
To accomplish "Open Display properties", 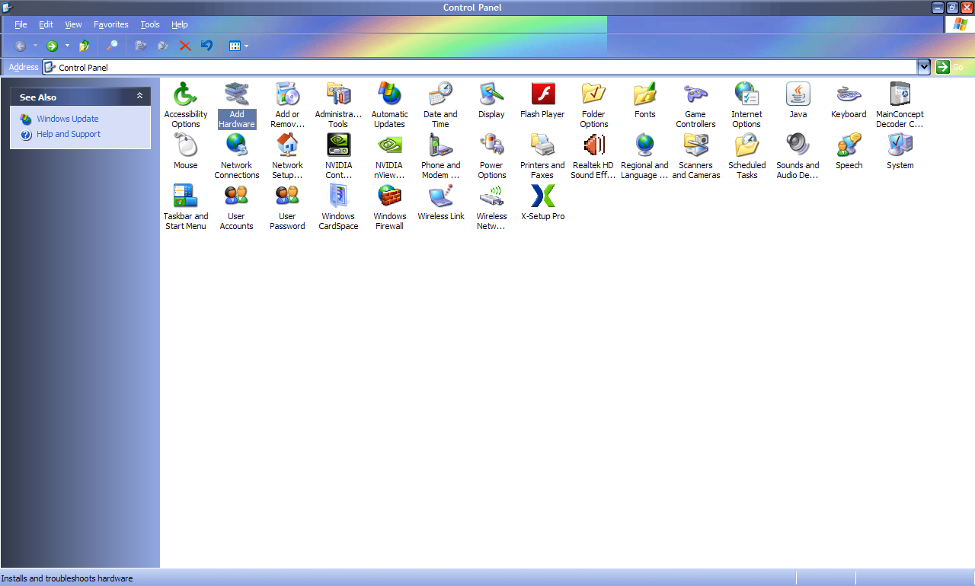I will [491, 100].
